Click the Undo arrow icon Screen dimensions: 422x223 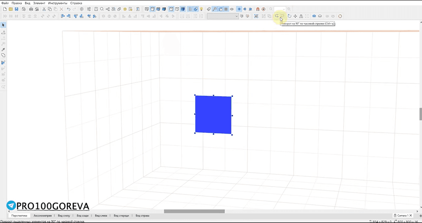tap(68, 9)
